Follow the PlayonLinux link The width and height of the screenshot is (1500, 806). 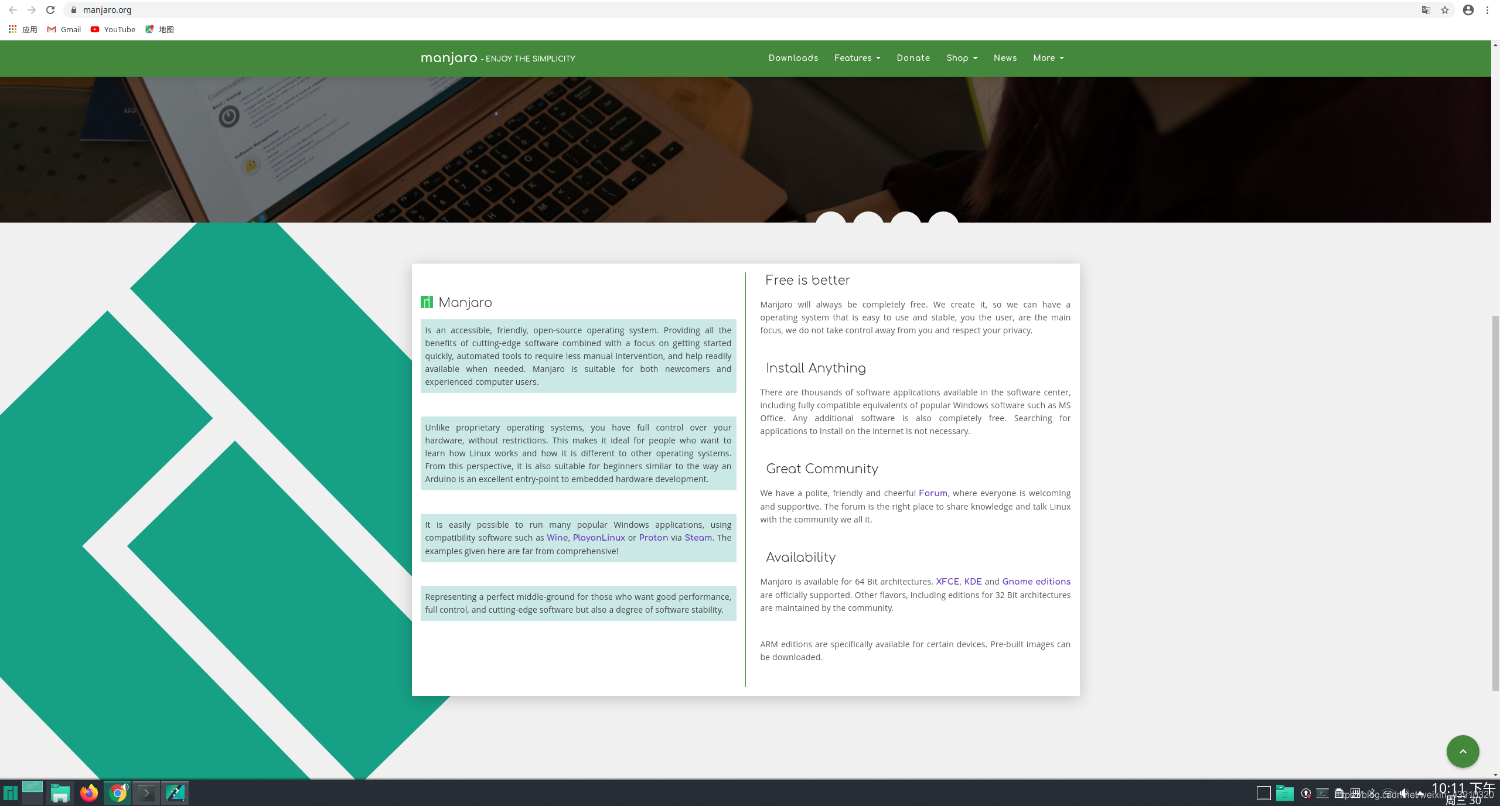pos(598,538)
